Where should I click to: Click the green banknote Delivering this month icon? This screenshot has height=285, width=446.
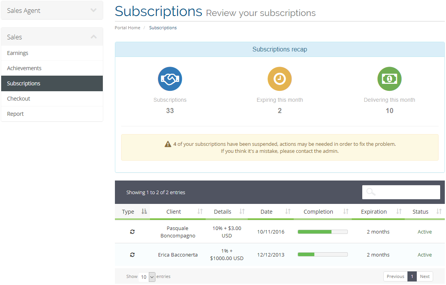tap(390, 79)
